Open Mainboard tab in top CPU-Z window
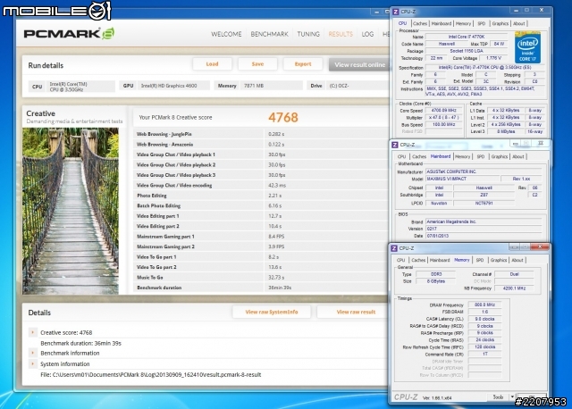Image resolution: width=572 pixels, height=409 pixels. [442, 23]
